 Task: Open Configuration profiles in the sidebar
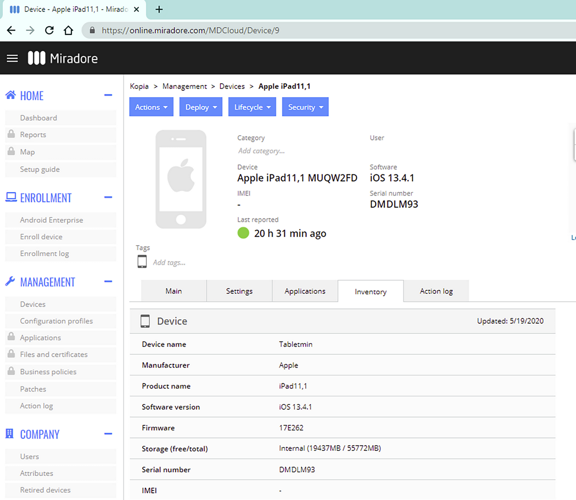56,321
